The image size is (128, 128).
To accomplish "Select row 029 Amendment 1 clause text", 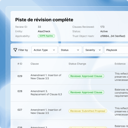I will coord(46,77).
